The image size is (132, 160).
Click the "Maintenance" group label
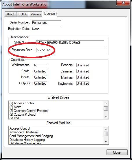20,37
